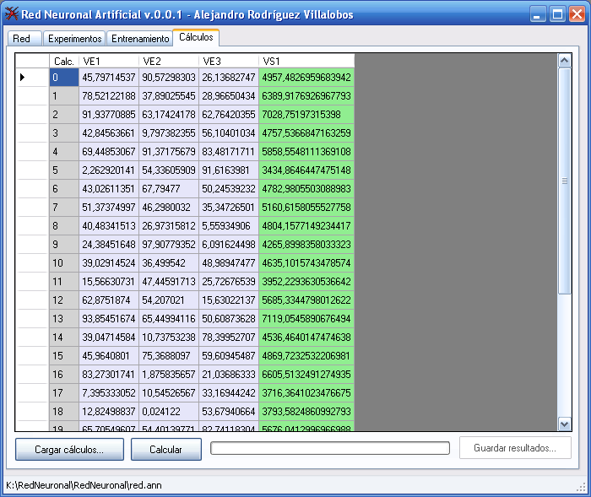Maximize the Red Neuronal Artificial window
The height and width of the screenshot is (497, 591).
(x=557, y=14)
